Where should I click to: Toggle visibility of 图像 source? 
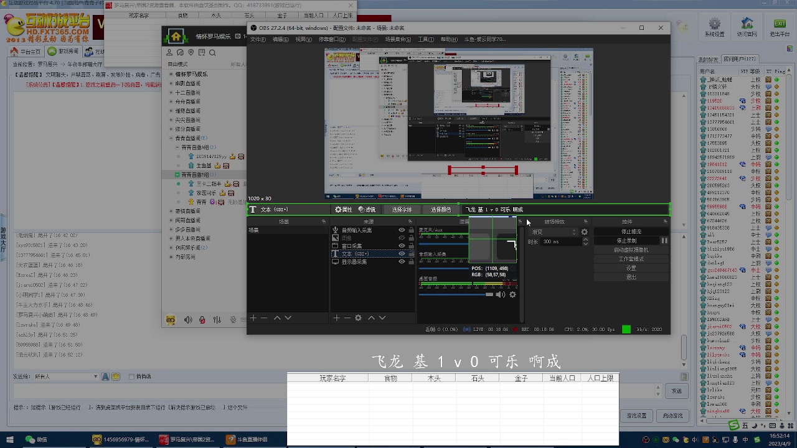[402, 238]
